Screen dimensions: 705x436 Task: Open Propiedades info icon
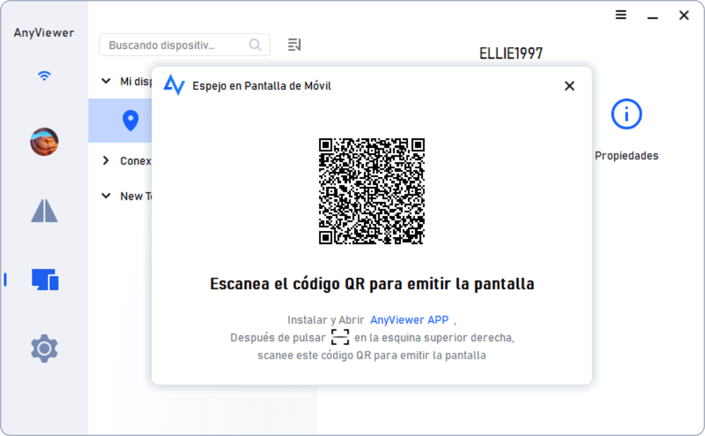[x=626, y=115]
